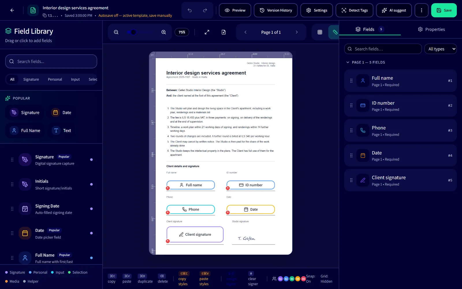Image resolution: width=462 pixels, height=289 pixels.
Task: Select the Personal category tab
Action: click(55, 79)
